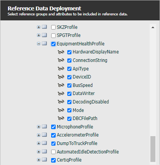Select the ApiType attribute label
The width and height of the screenshot is (160, 165).
point(81,69)
